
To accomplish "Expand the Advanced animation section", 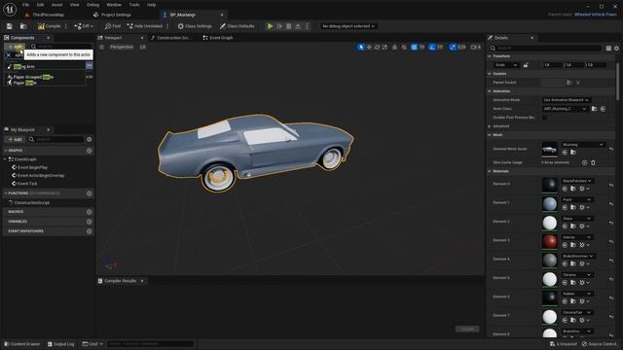I will point(490,126).
